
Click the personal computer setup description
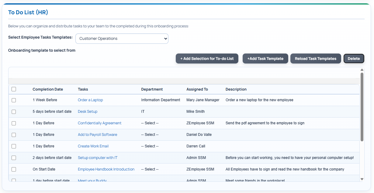(x=289, y=158)
